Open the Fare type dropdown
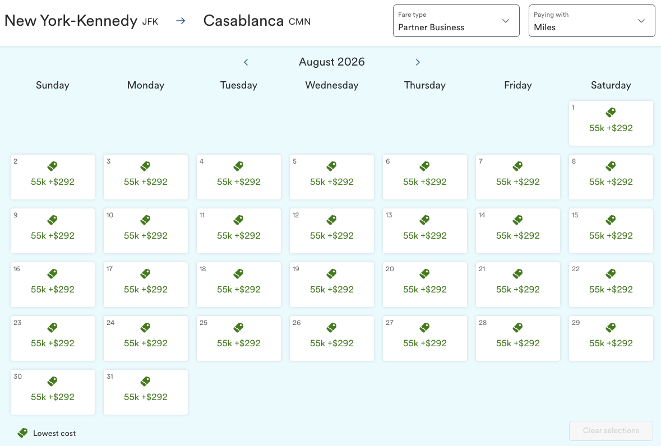 [456, 21]
